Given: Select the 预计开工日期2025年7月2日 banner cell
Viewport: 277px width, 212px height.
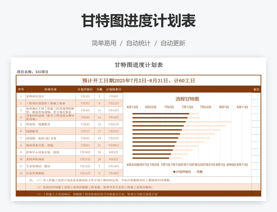Looking at the screenshot, I should click(138, 81).
